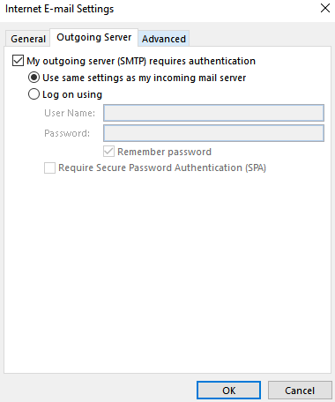Click the 'User Name:' label

point(70,113)
